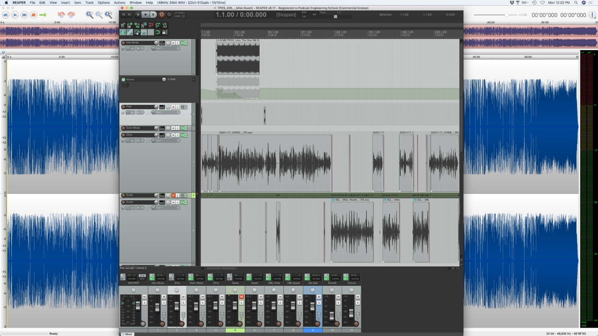Screen dimensions: 598x336
Task: Click the snap magnet toolbar icon
Action: click(158, 32)
